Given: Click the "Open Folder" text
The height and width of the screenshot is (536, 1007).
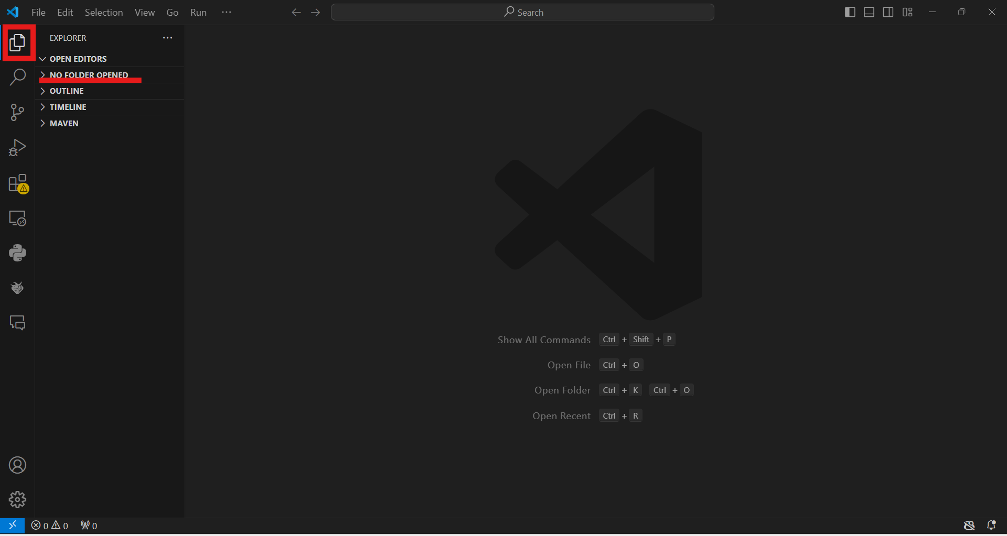Looking at the screenshot, I should pyautogui.click(x=562, y=390).
